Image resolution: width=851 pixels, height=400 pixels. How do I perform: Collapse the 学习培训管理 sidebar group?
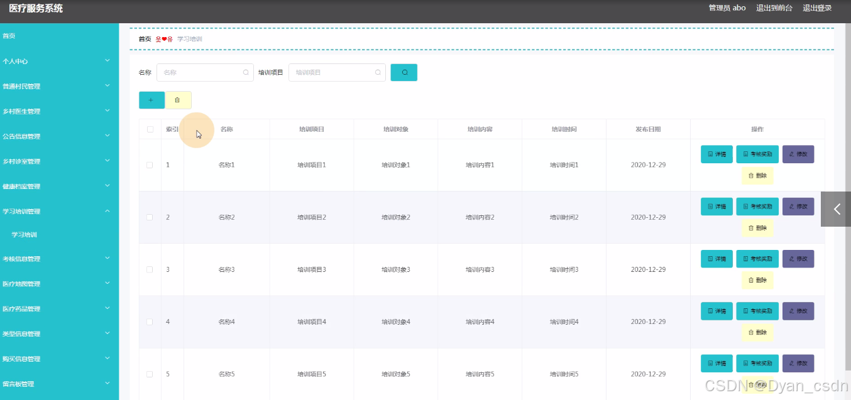59,212
